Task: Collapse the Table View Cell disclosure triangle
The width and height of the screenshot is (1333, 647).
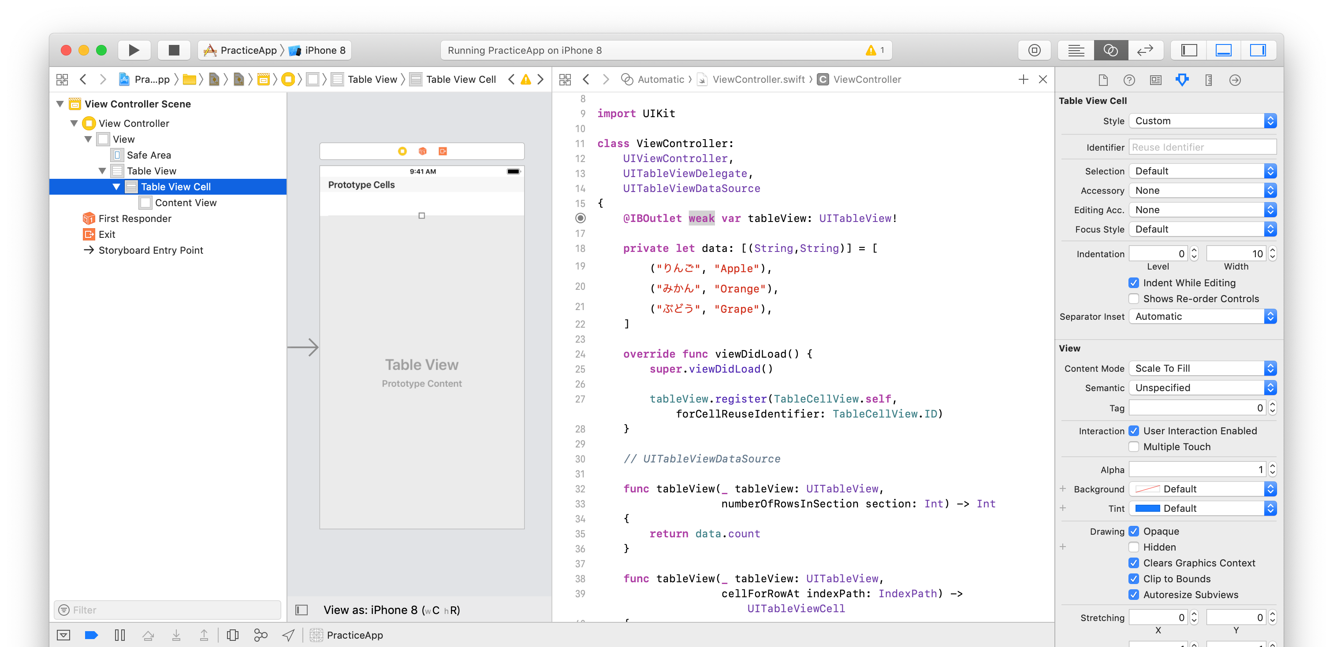Action: [116, 187]
